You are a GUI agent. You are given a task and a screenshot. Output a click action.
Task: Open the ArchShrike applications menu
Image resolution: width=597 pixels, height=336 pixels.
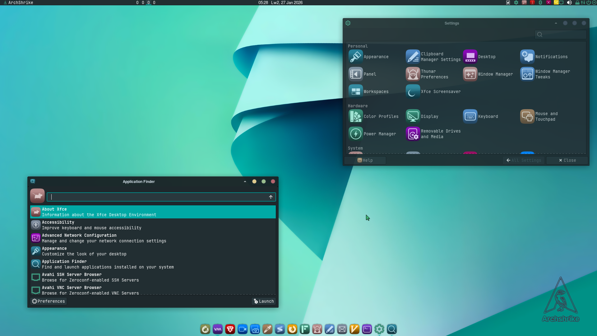[18, 2]
